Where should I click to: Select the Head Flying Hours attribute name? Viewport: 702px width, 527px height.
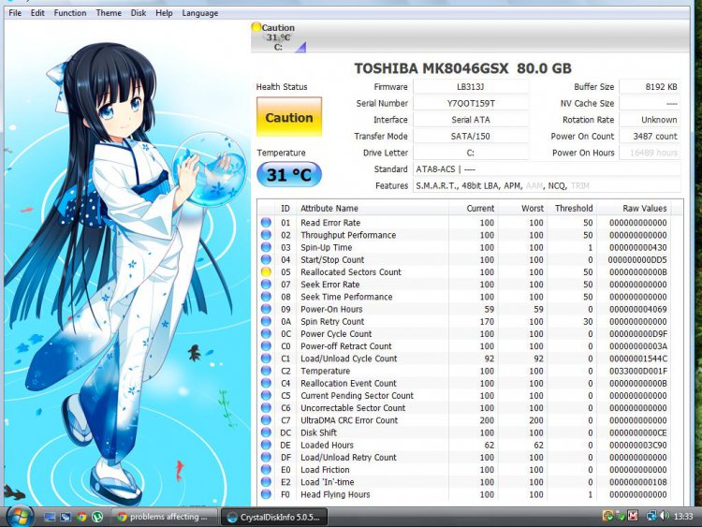pos(335,494)
